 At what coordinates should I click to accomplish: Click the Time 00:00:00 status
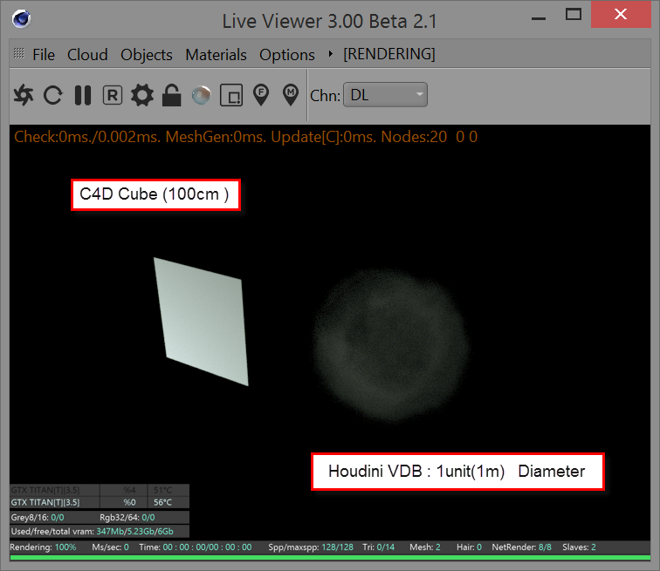click(196, 547)
